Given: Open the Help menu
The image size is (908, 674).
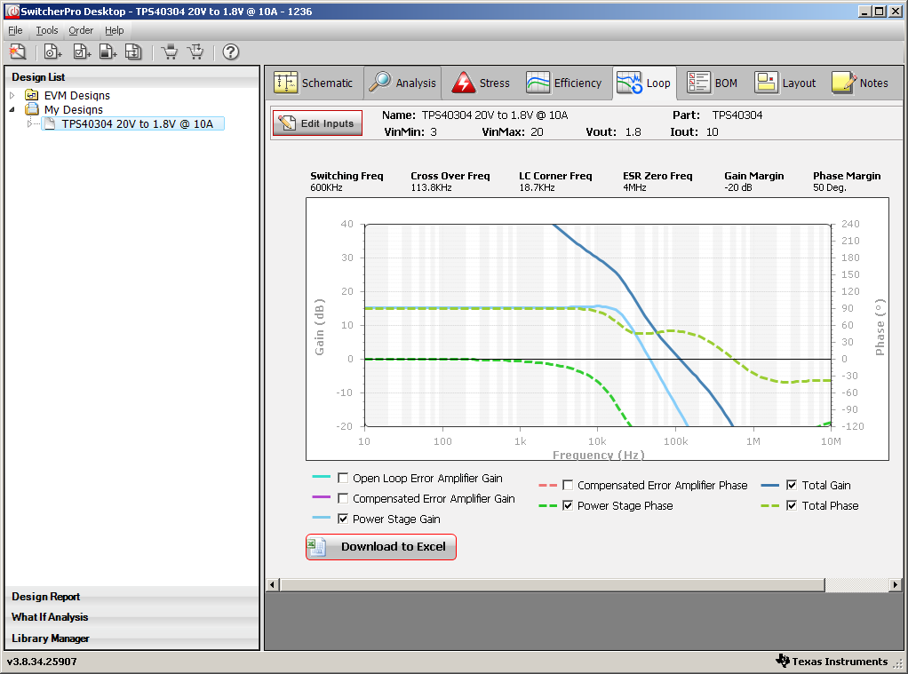Looking at the screenshot, I should coord(115,30).
